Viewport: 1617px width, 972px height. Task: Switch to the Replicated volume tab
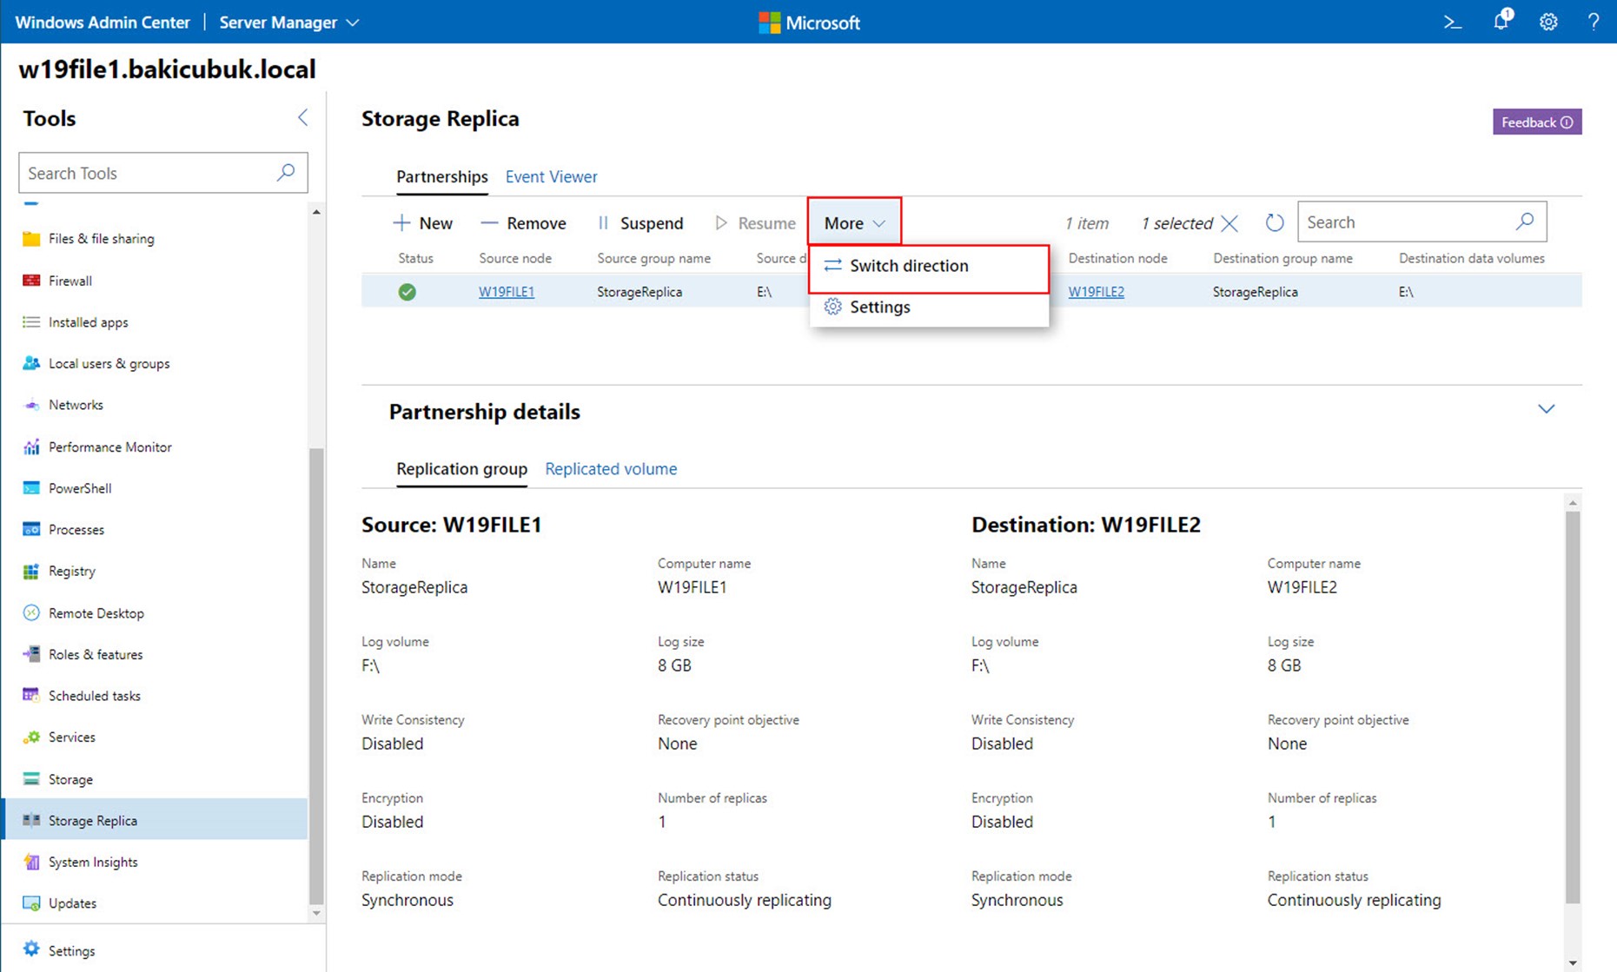(611, 469)
